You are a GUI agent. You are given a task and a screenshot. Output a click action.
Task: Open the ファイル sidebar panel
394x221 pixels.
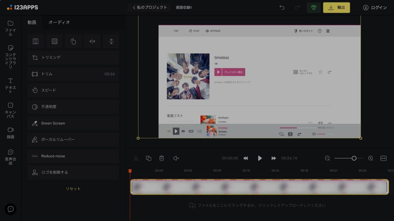tap(11, 28)
